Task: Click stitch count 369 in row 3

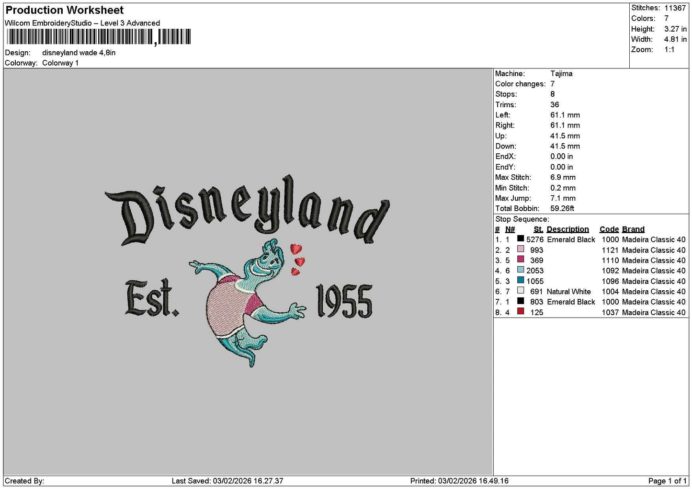Action: pos(537,261)
